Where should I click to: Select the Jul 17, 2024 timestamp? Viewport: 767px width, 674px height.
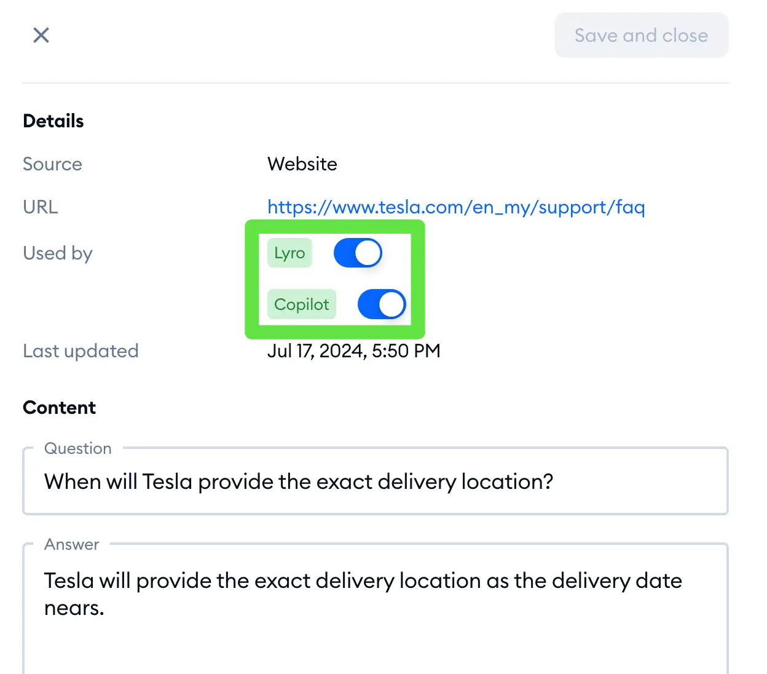(x=354, y=351)
